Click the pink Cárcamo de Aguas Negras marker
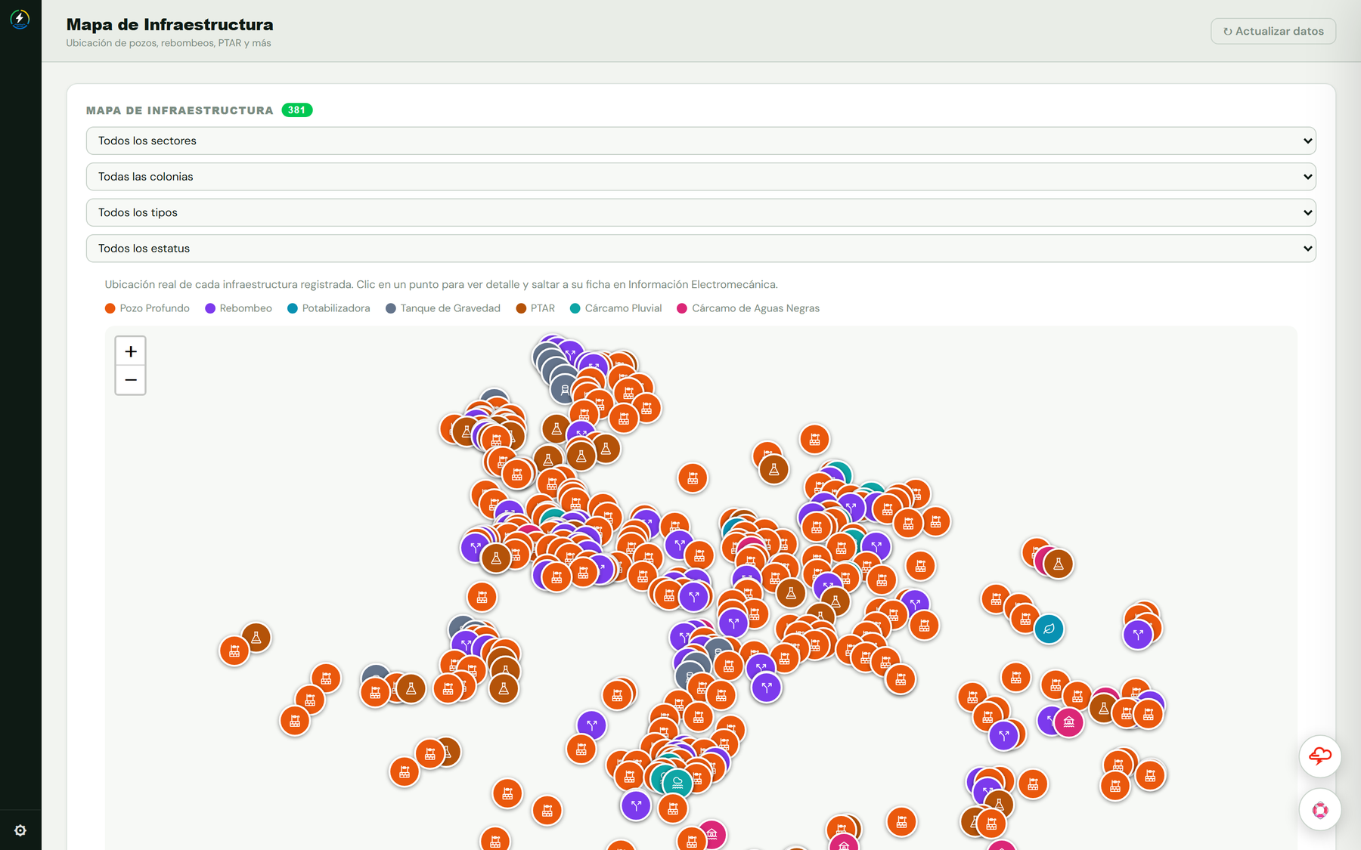1361x850 pixels. [x=1068, y=722]
